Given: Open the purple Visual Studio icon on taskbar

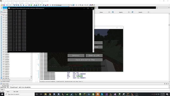Looking at the screenshot, I should pyautogui.click(x=106, y=94).
